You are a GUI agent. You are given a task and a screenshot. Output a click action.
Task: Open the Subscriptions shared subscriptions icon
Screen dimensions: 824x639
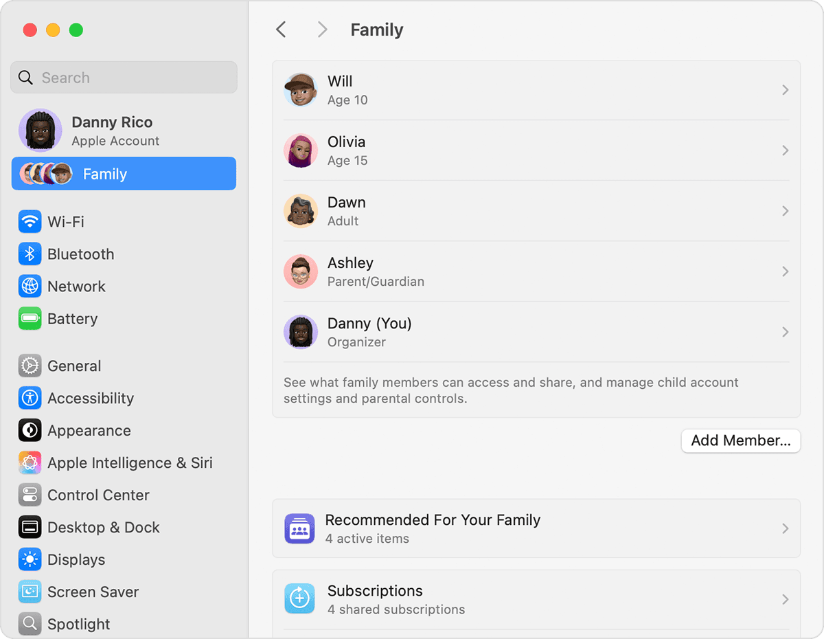299,598
